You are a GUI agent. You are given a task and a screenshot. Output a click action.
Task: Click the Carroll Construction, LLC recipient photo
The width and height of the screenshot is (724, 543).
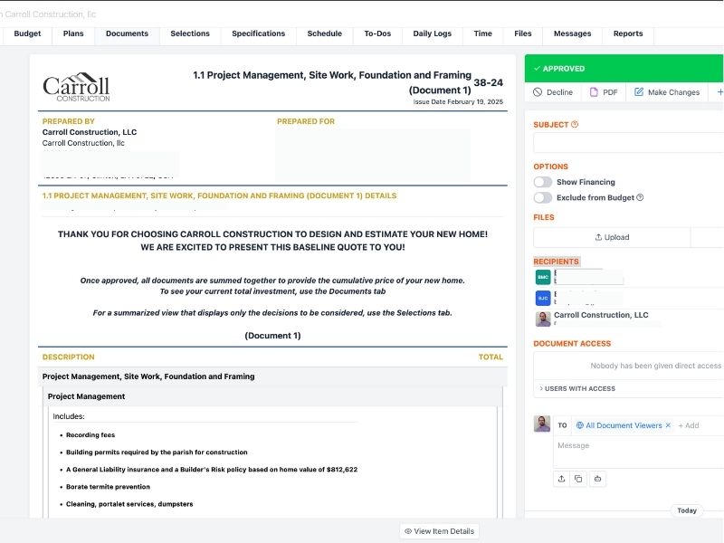click(543, 319)
